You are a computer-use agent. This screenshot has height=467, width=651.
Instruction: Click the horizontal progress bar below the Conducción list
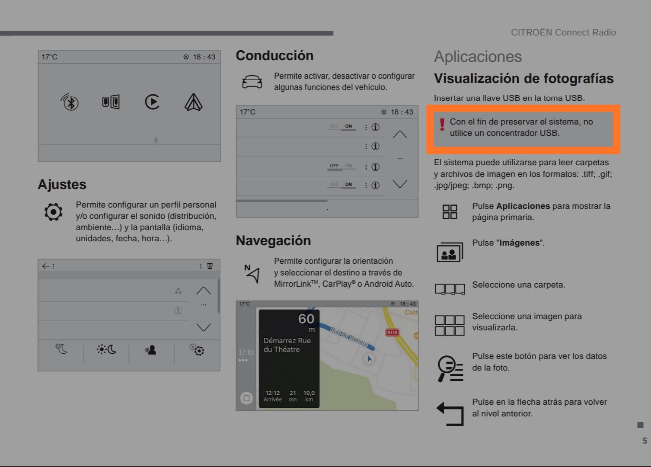[x=282, y=201]
